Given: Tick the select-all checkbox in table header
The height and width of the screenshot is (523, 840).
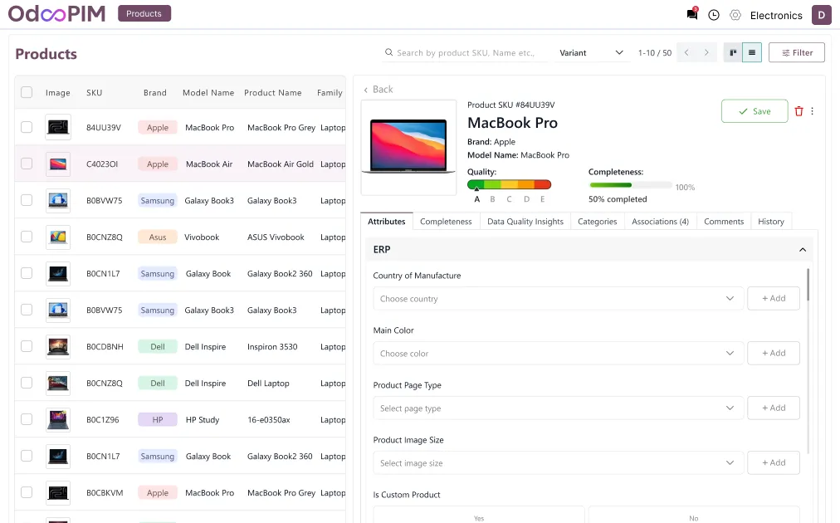Looking at the screenshot, I should click(27, 93).
